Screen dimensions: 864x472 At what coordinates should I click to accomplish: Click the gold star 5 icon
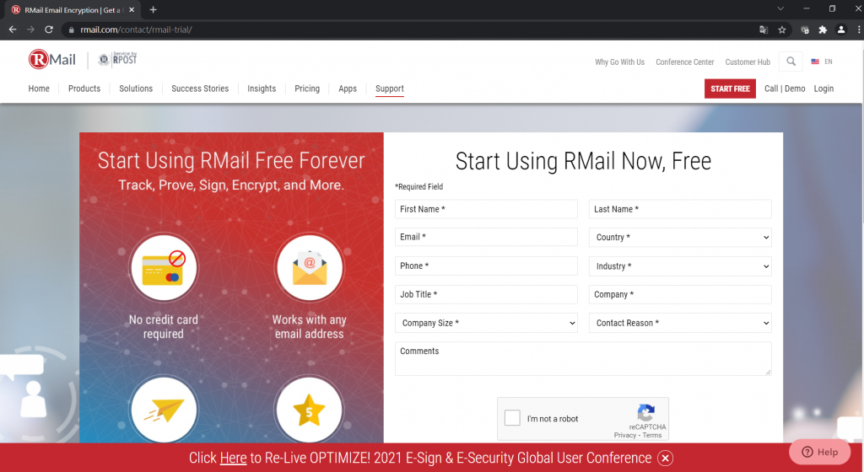(x=309, y=410)
